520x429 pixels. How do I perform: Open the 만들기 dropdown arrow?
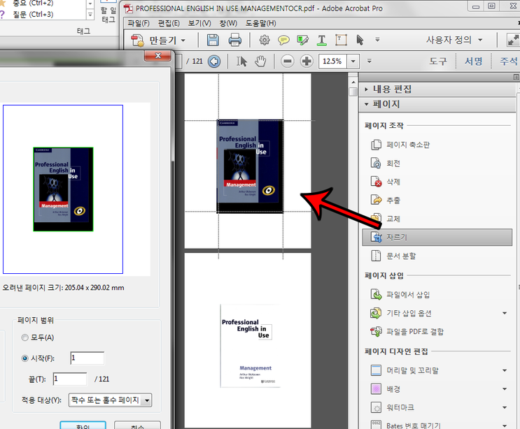coord(183,41)
